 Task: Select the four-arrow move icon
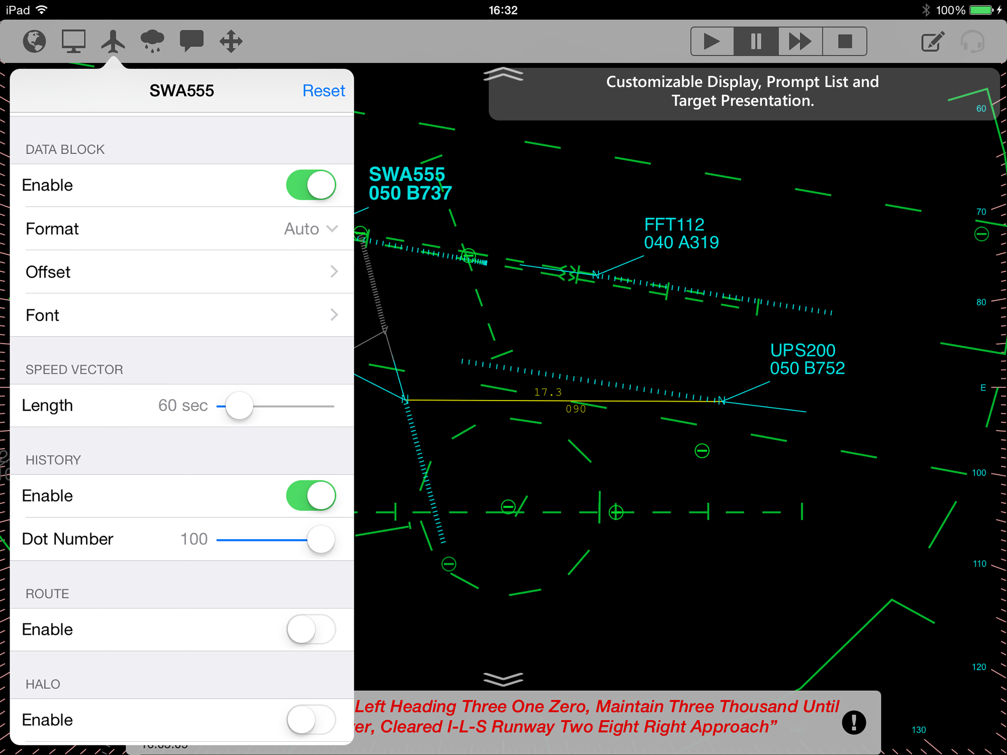coord(231,41)
